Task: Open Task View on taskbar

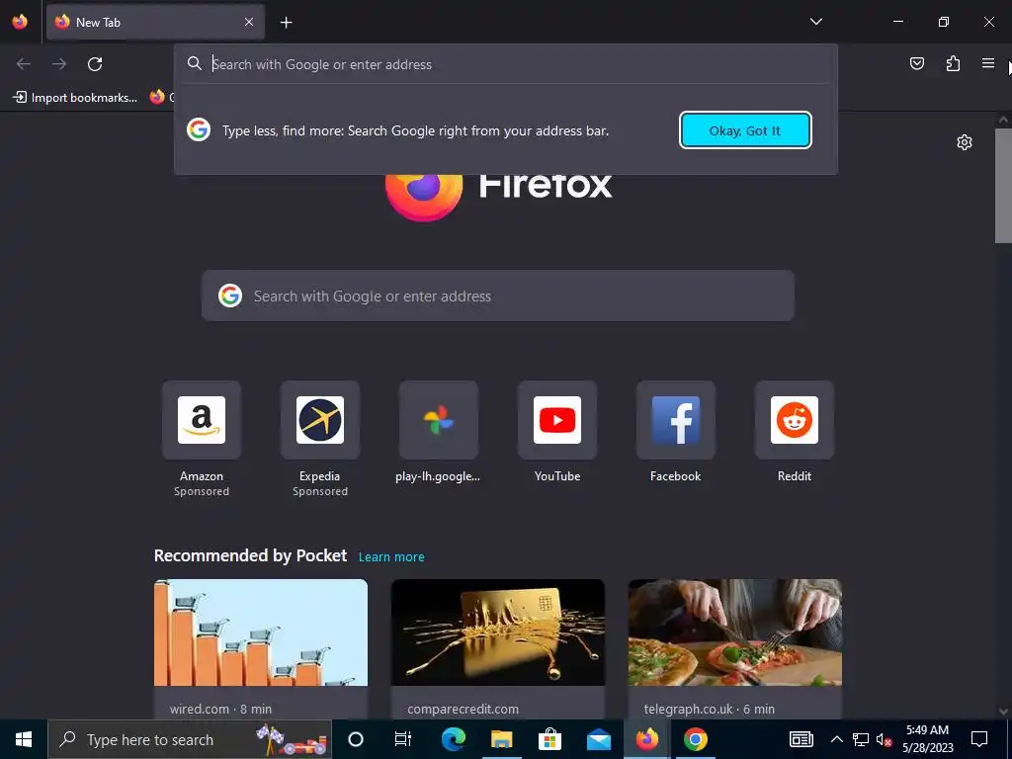Action: (403, 739)
